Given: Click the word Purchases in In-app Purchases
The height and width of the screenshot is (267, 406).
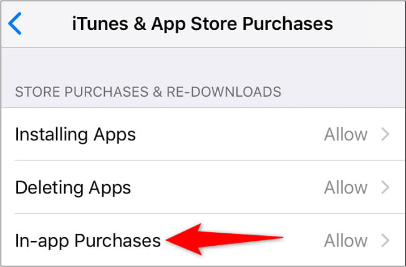Looking at the screenshot, I should [117, 241].
